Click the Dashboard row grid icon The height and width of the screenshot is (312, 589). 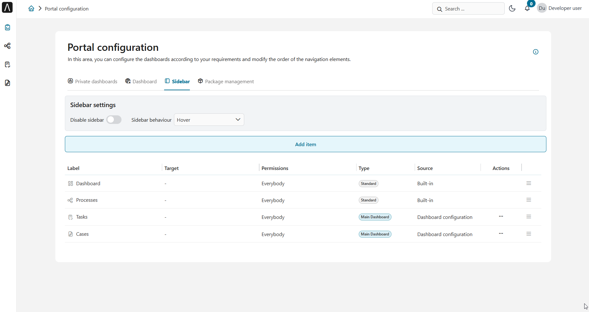[x=71, y=184]
